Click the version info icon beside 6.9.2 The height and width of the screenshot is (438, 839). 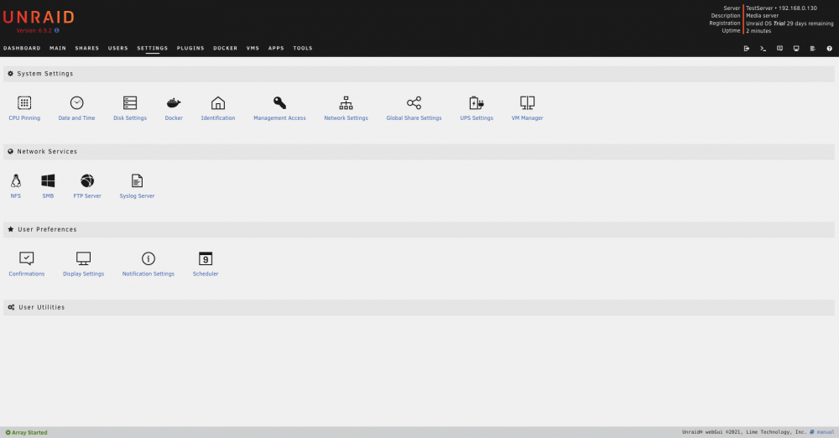pyautogui.click(x=57, y=30)
